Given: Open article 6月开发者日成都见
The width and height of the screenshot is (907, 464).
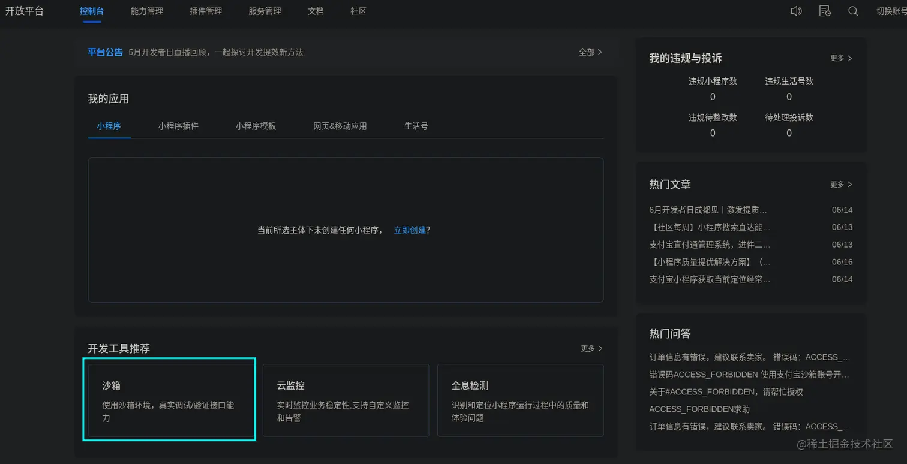Looking at the screenshot, I should pos(708,210).
